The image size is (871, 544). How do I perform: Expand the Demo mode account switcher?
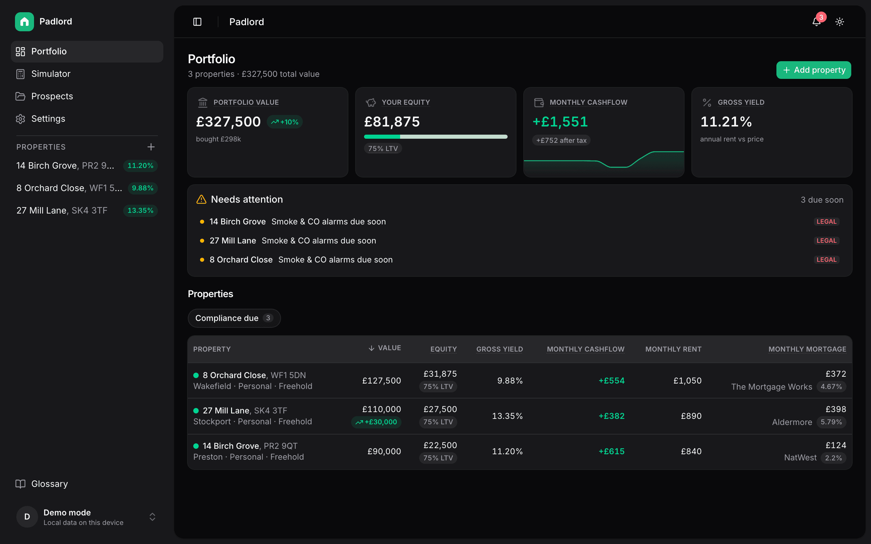152,517
